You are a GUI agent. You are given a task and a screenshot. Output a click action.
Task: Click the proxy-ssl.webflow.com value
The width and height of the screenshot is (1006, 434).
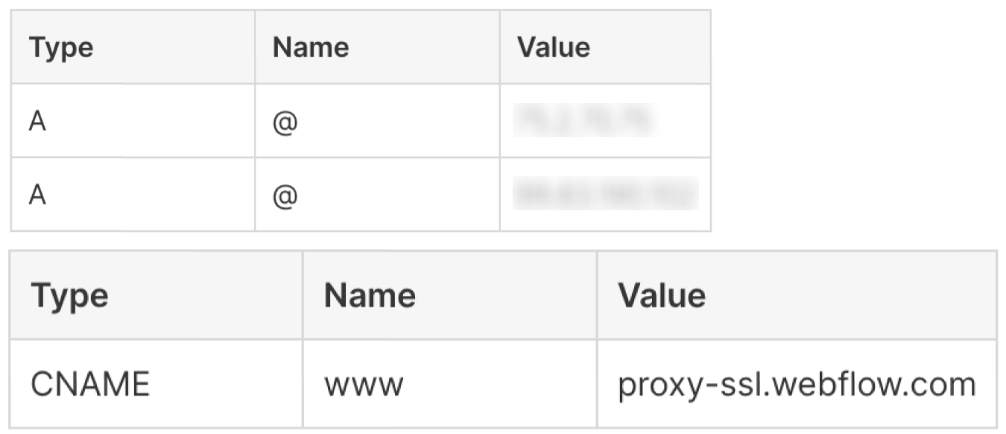[x=796, y=384]
